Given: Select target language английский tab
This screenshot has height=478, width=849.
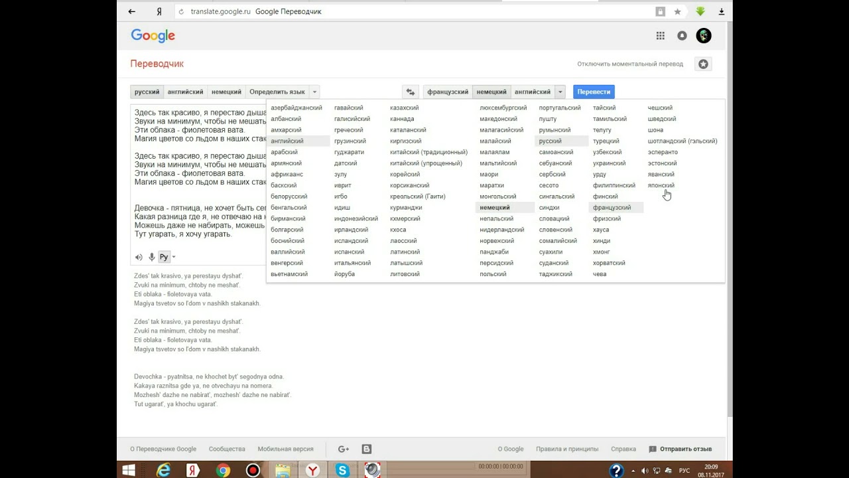Looking at the screenshot, I should 533,92.
